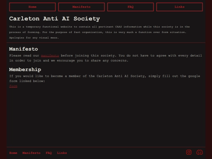Screen dimensions: 212x159
Task: Click the 'Membership' section heading
Action: [25, 69]
